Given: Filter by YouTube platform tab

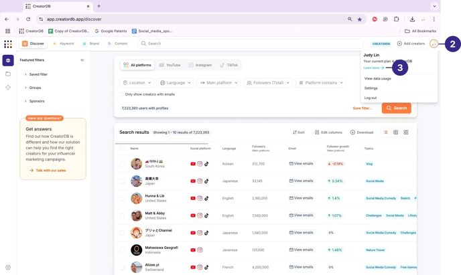Looking at the screenshot, I should (x=170, y=65).
